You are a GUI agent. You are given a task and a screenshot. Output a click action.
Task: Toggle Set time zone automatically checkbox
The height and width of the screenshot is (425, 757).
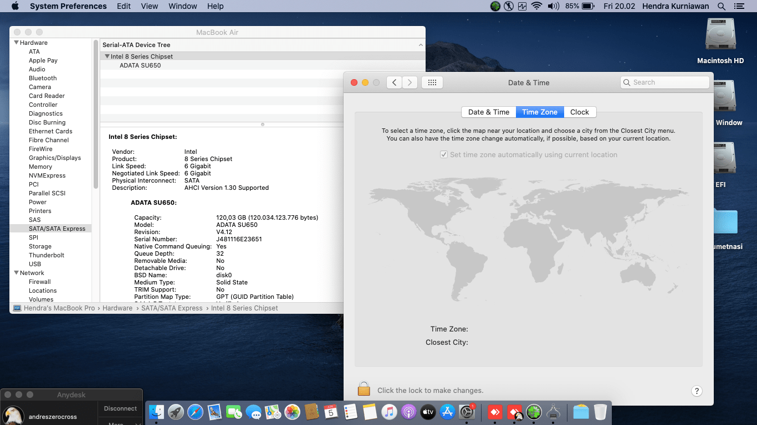point(443,155)
